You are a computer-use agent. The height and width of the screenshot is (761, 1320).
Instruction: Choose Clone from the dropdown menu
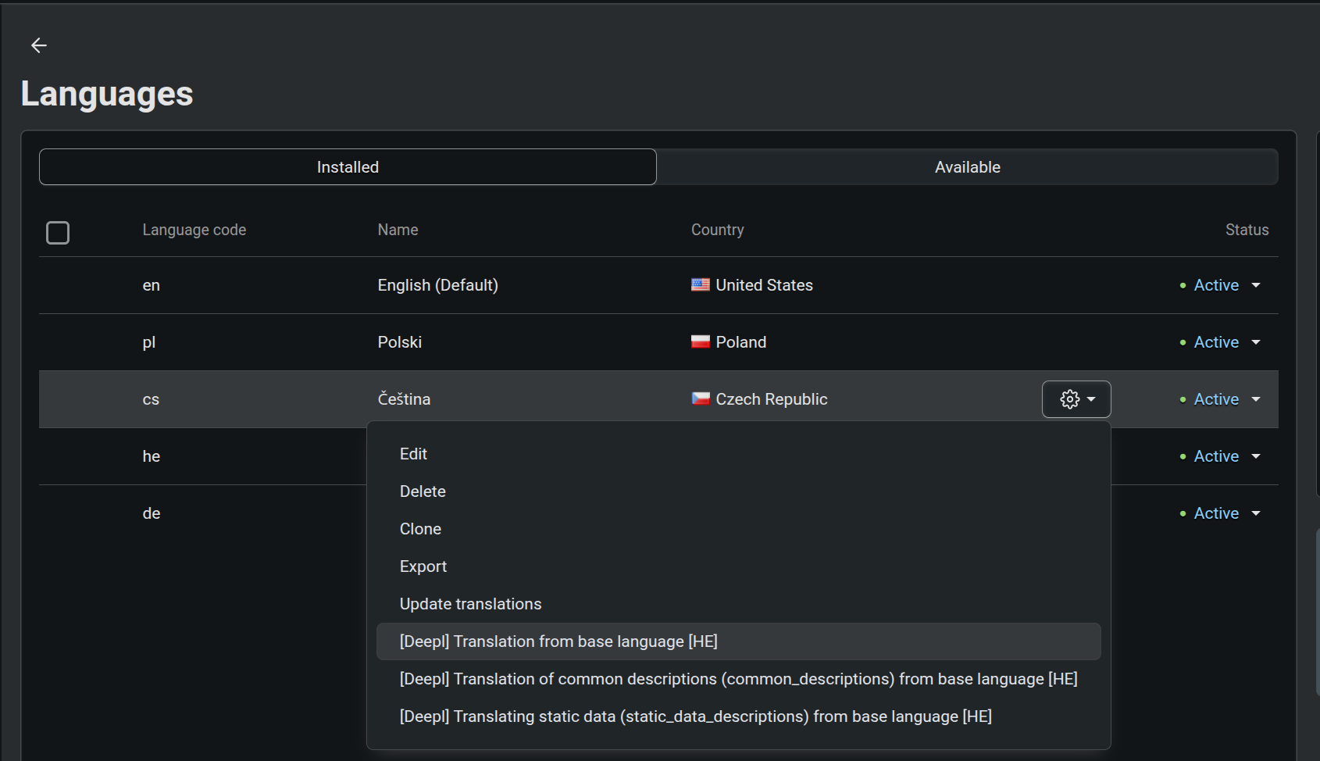coord(420,529)
